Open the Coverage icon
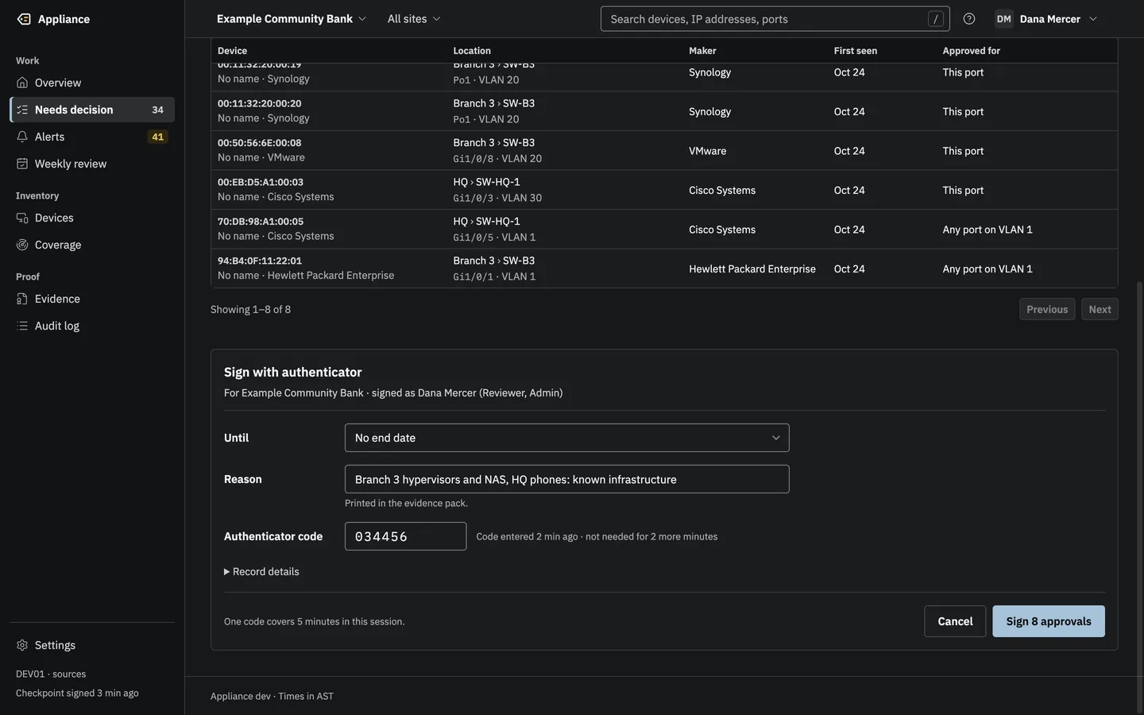The height and width of the screenshot is (715, 1144). pyautogui.click(x=22, y=245)
